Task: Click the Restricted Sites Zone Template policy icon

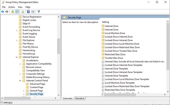Action: pyautogui.click(x=103, y=90)
